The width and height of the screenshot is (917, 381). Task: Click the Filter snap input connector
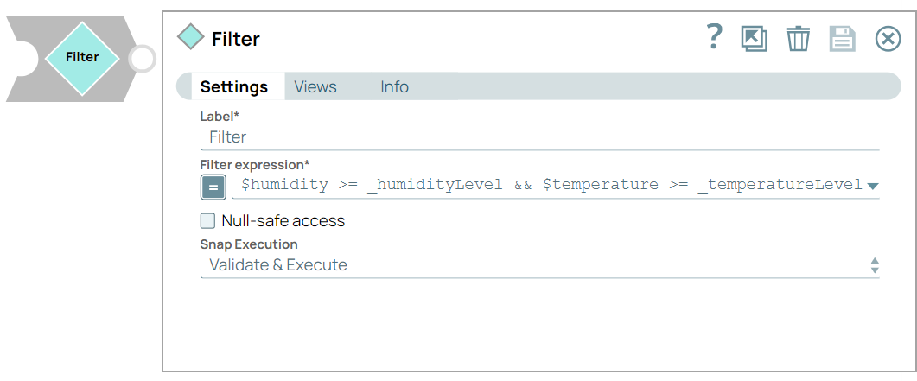(x=21, y=59)
